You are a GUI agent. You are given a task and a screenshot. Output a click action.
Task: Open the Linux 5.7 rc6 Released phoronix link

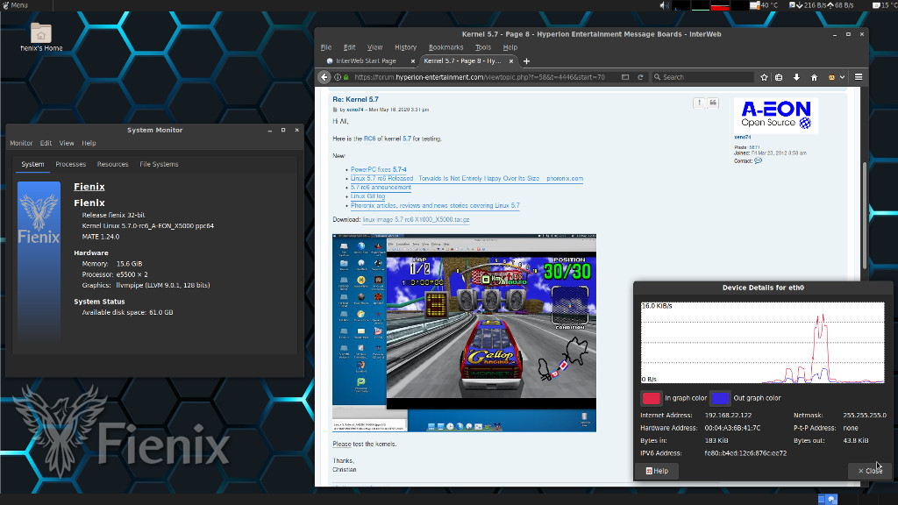[x=467, y=179]
